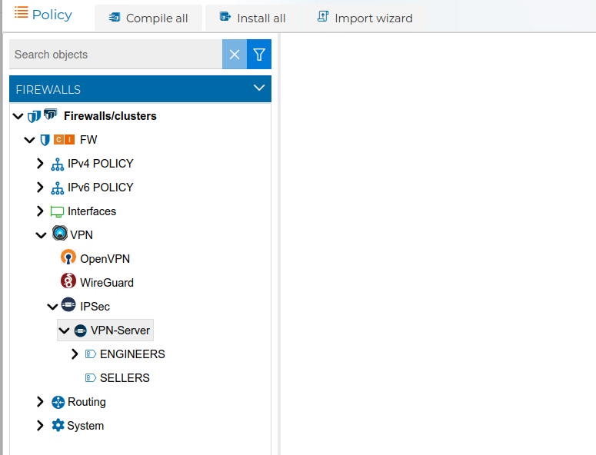Select ENGINEERS in the tree
This screenshot has width=596, height=455.
click(132, 354)
